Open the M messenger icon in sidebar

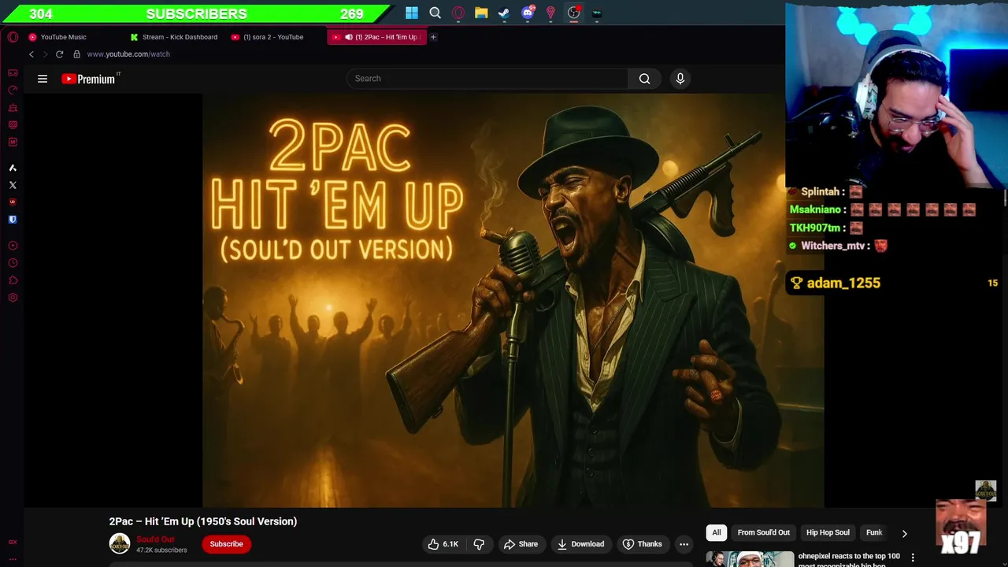point(13,142)
